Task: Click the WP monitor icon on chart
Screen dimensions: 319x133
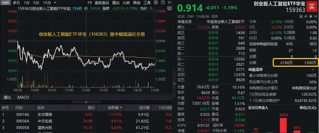Action: [x=169, y=8]
